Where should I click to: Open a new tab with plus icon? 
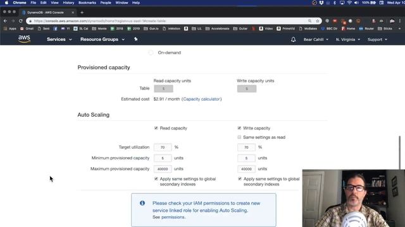(x=82, y=13)
